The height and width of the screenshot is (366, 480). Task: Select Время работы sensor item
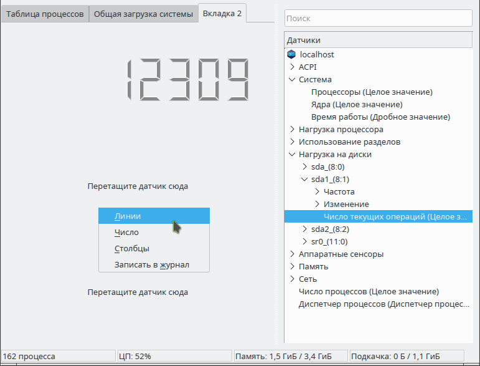coord(380,117)
